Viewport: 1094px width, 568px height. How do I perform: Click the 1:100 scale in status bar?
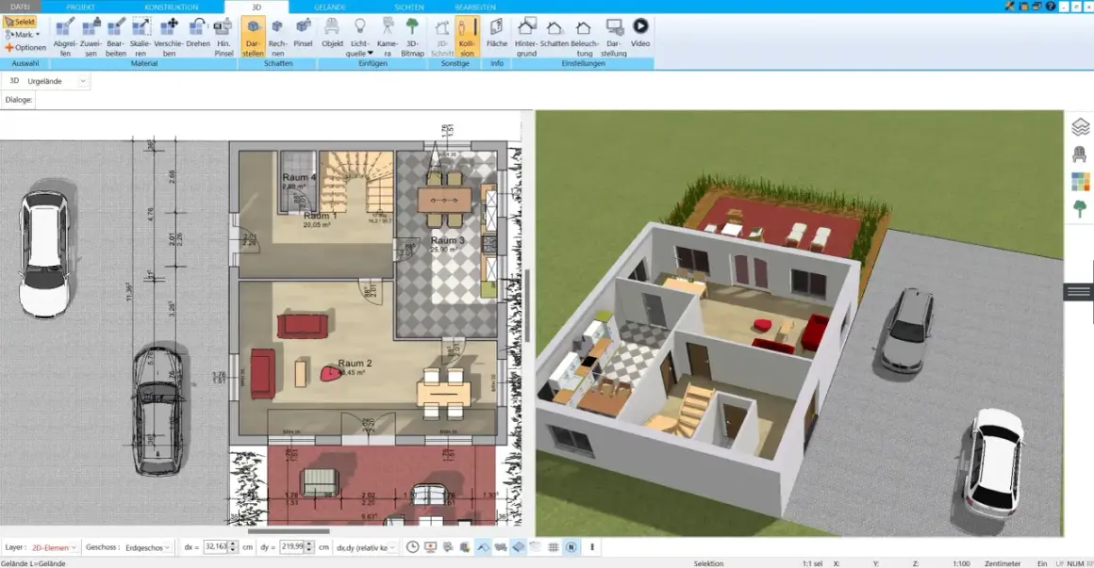[x=961, y=563]
